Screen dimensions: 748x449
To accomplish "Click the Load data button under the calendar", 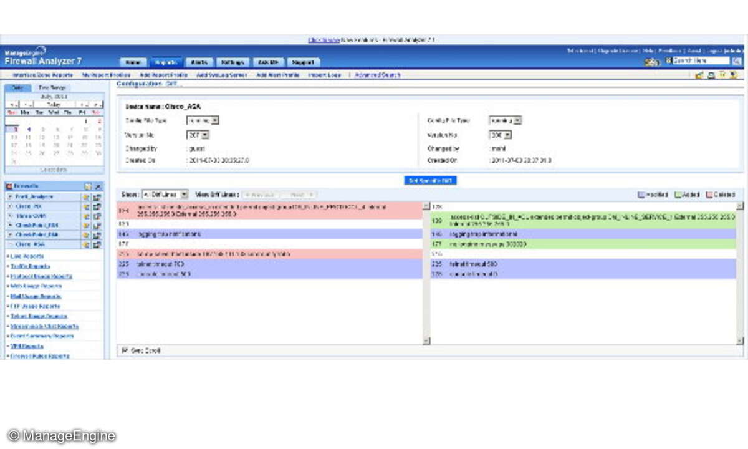I will [54, 169].
